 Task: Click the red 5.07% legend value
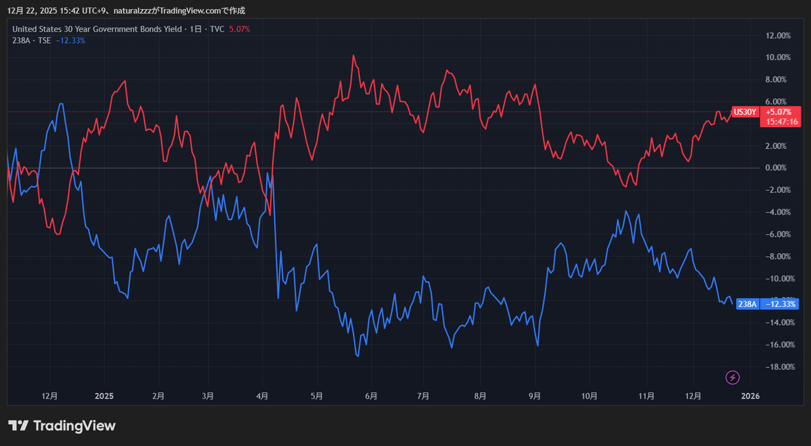(x=239, y=29)
